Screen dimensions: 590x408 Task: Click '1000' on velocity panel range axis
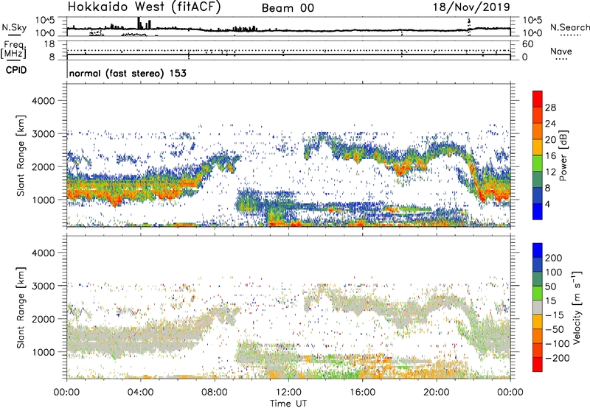[43, 352]
